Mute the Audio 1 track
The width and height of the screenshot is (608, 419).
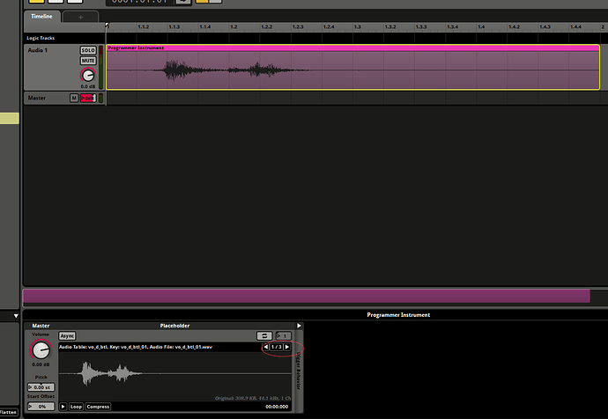[x=88, y=61]
